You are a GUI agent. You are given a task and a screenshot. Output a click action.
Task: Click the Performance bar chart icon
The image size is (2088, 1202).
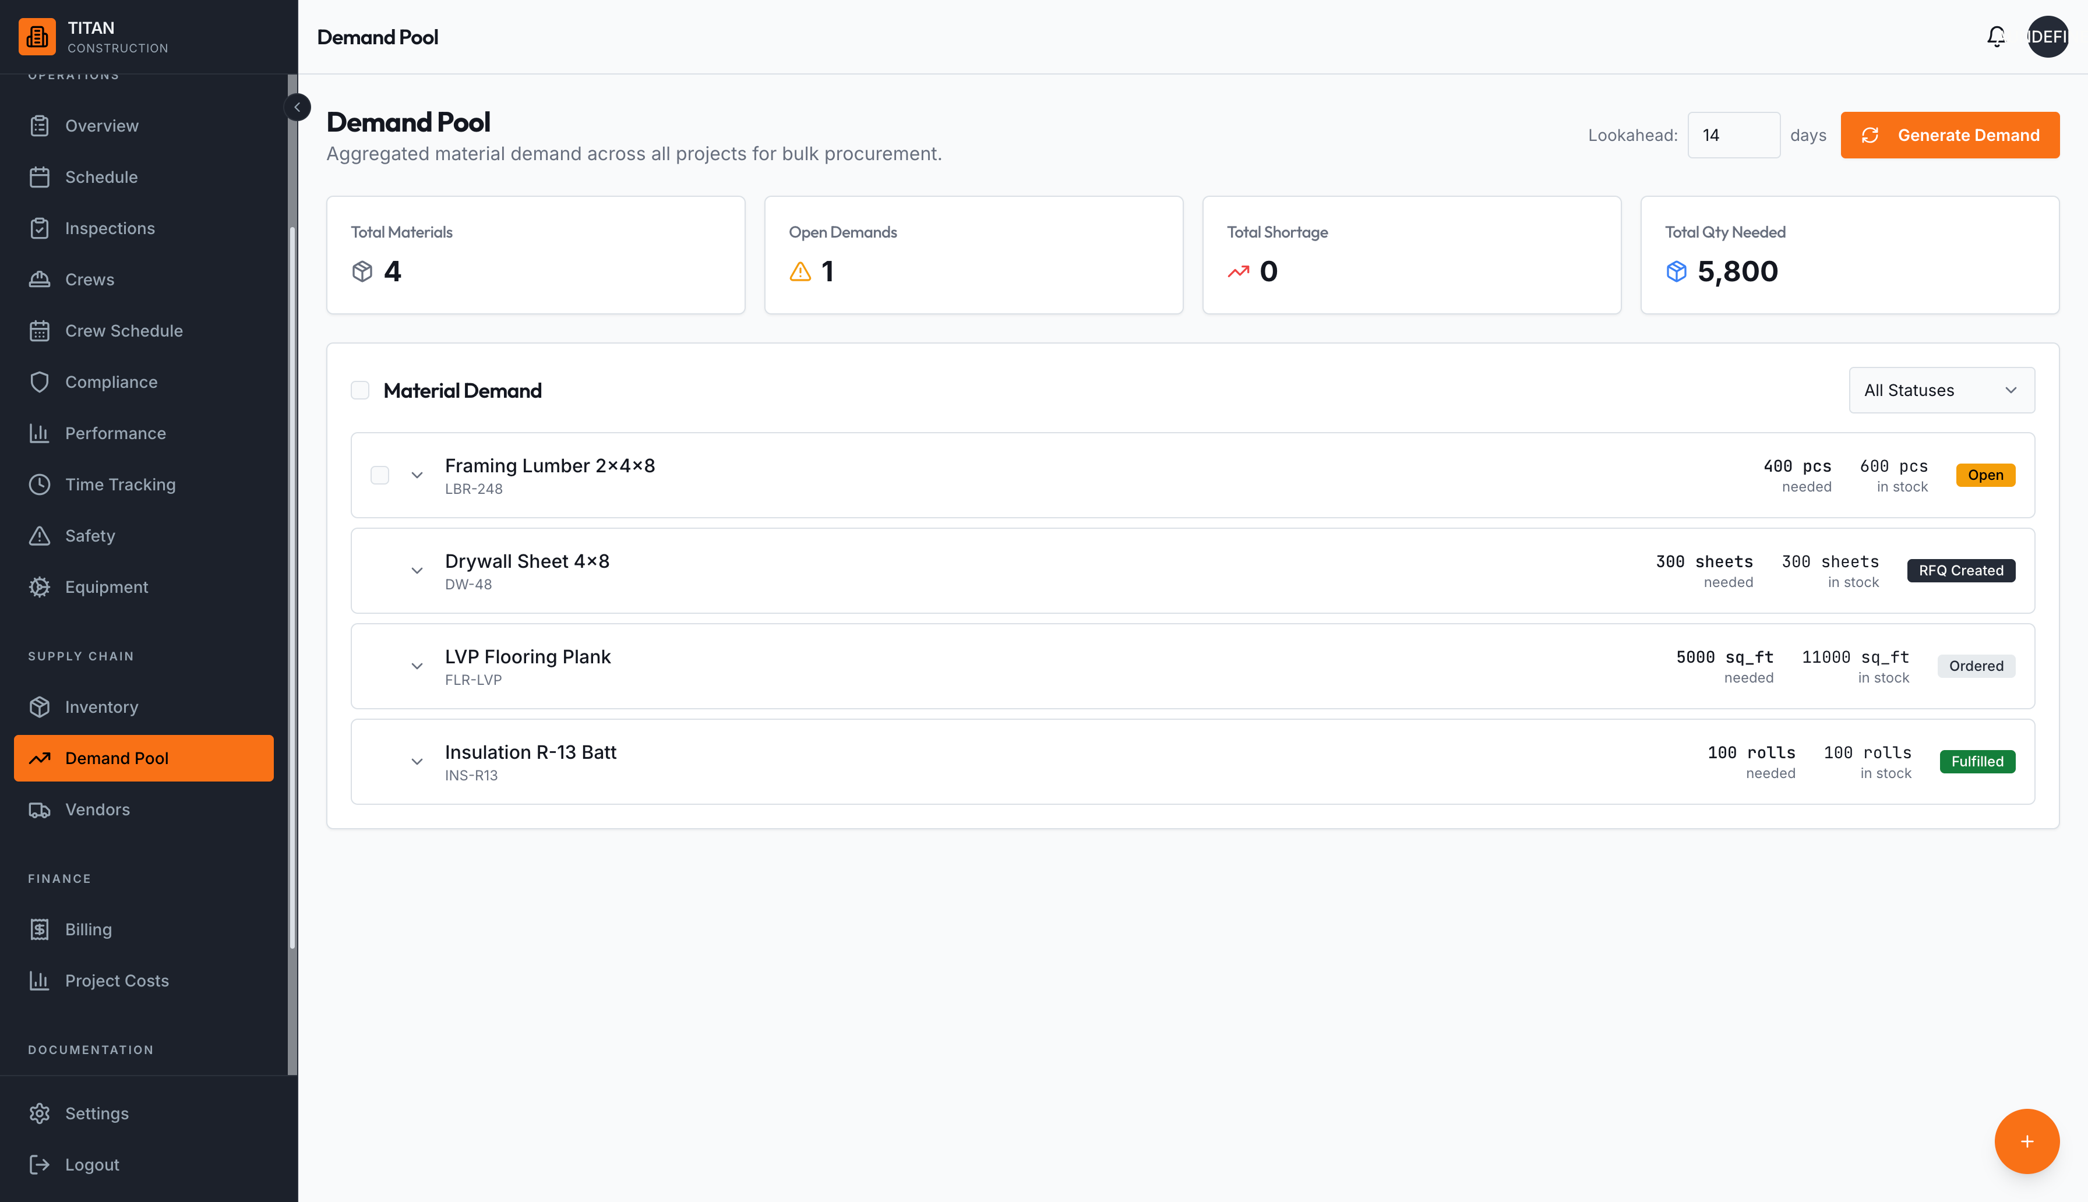[40, 433]
